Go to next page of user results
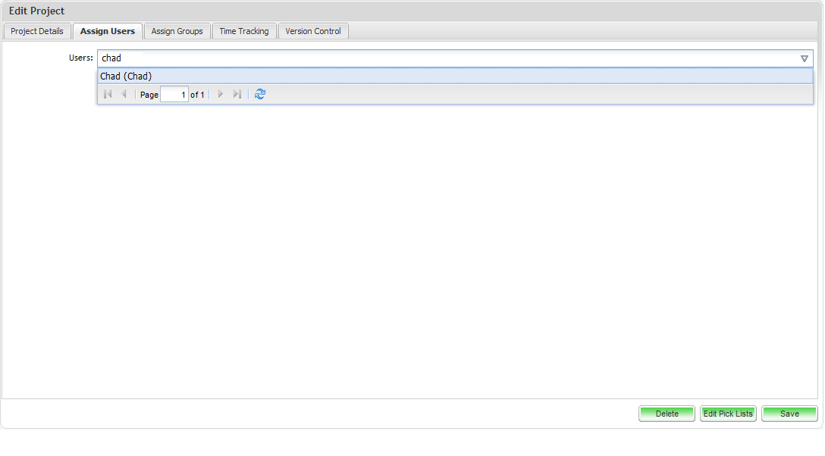This screenshot has height=456, width=825. (221, 95)
